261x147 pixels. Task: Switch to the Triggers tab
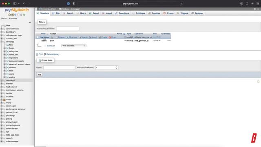point(182,13)
